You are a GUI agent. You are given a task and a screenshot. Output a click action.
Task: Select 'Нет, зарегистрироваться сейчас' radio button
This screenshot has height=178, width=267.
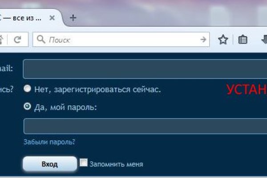(x=28, y=89)
